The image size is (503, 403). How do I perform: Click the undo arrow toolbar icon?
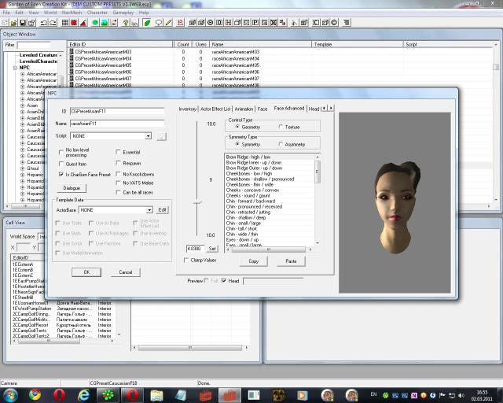[44, 23]
